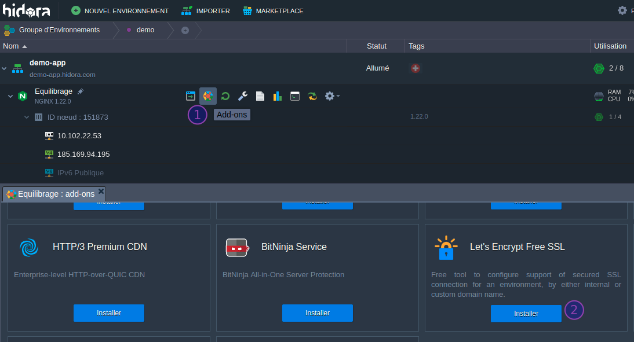The image size is (634, 342).
Task: Click the HTTP/3 Premium CDN swirl icon
Action: pos(29,248)
